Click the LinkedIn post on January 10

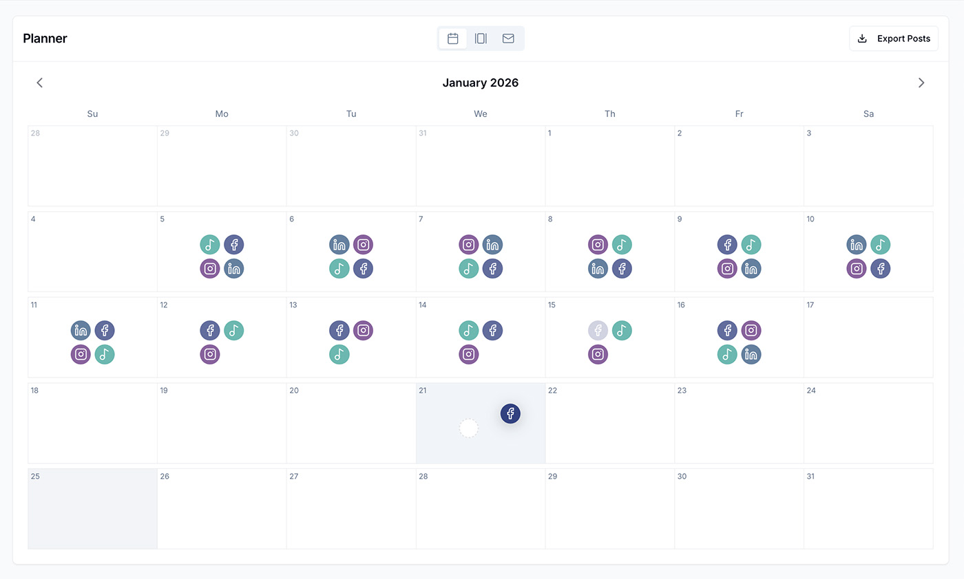[x=856, y=244]
